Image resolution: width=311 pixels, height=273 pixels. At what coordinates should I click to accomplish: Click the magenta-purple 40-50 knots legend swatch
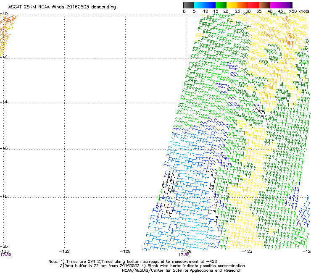pyautogui.click(x=281, y=5)
